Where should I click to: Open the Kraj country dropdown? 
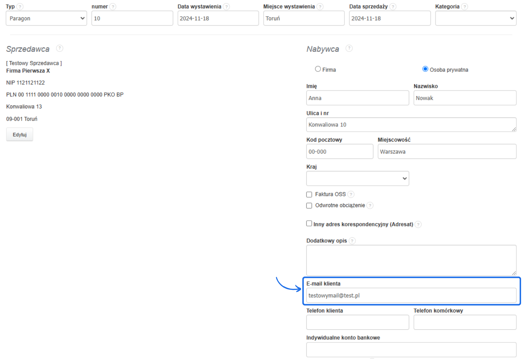[357, 179]
